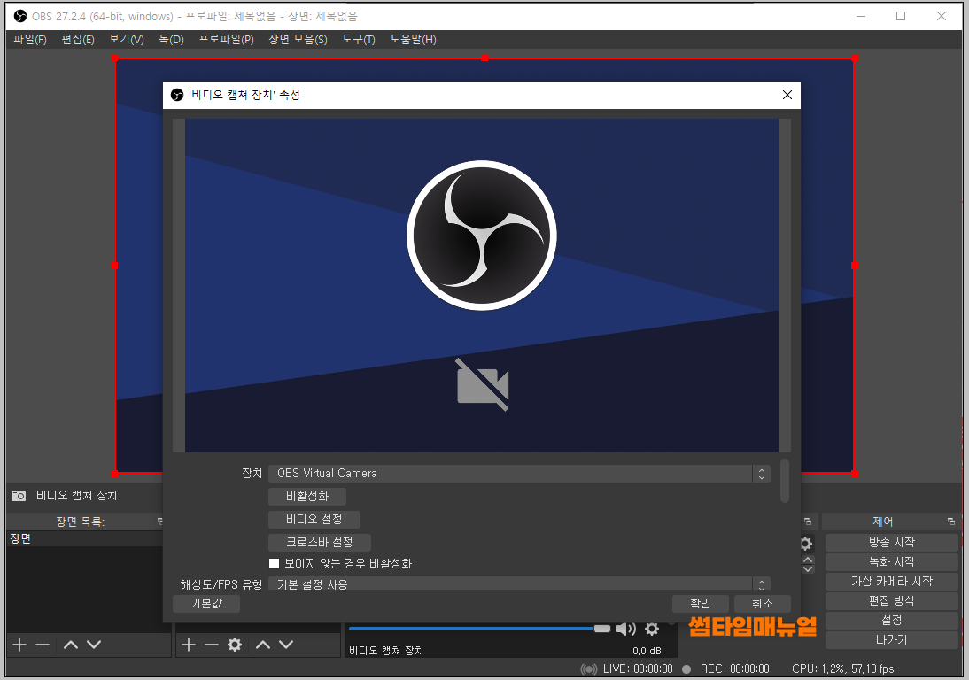This screenshot has width=969, height=680.
Task: Open the 파일(F) menu
Action: click(x=29, y=40)
